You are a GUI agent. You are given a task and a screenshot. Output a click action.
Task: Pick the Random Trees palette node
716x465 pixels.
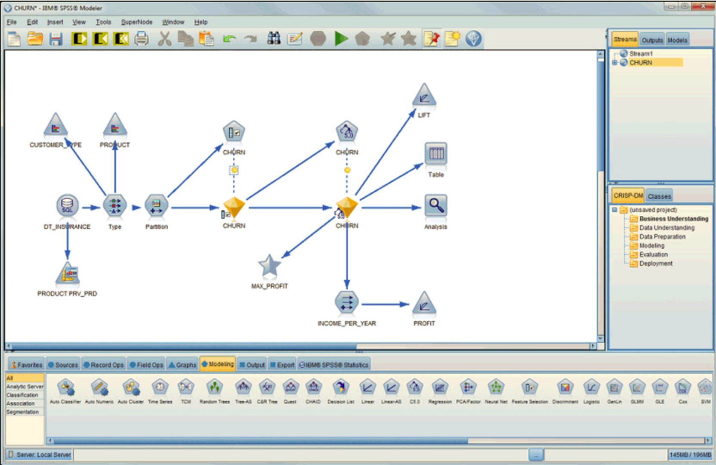[214, 391]
